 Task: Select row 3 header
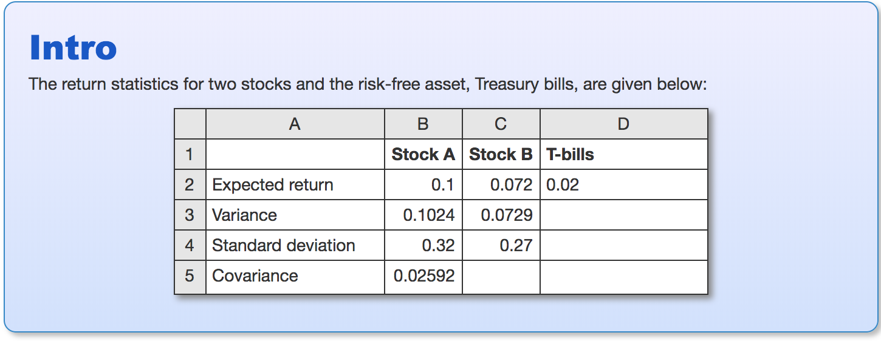pyautogui.click(x=190, y=215)
